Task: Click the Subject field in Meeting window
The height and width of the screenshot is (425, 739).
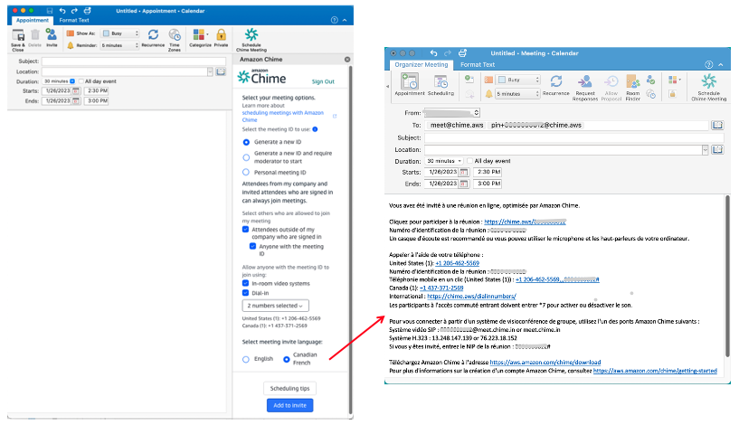Action: [x=574, y=137]
